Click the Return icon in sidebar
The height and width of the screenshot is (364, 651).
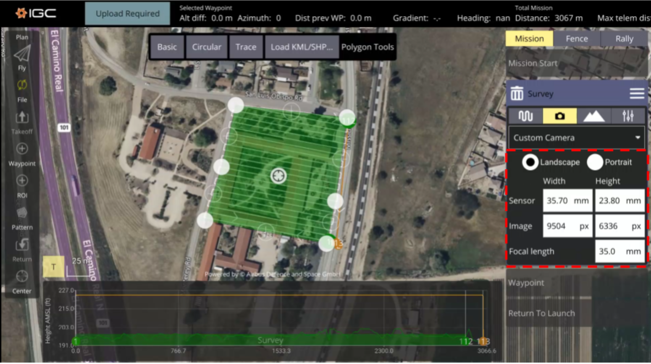click(22, 245)
